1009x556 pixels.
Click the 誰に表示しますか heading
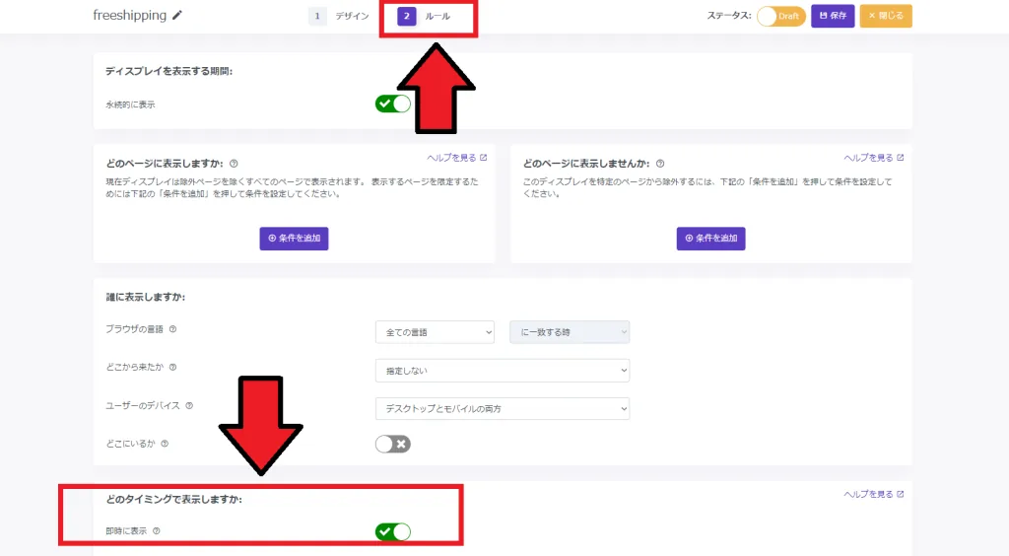pos(146,297)
